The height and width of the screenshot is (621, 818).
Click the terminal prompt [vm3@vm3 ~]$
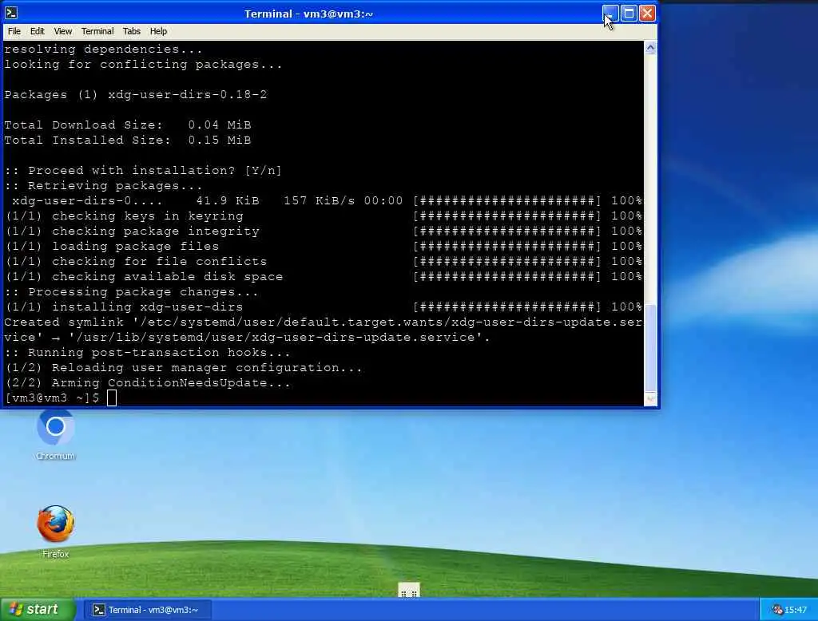click(52, 398)
